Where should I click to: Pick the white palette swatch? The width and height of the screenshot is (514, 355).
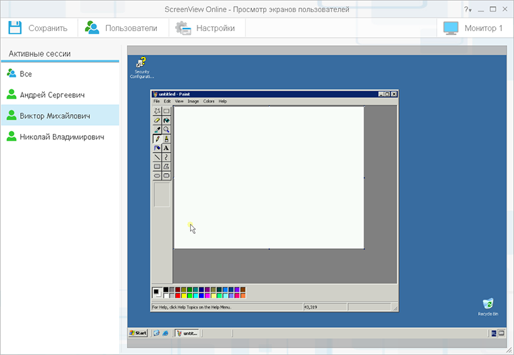[x=166, y=295]
